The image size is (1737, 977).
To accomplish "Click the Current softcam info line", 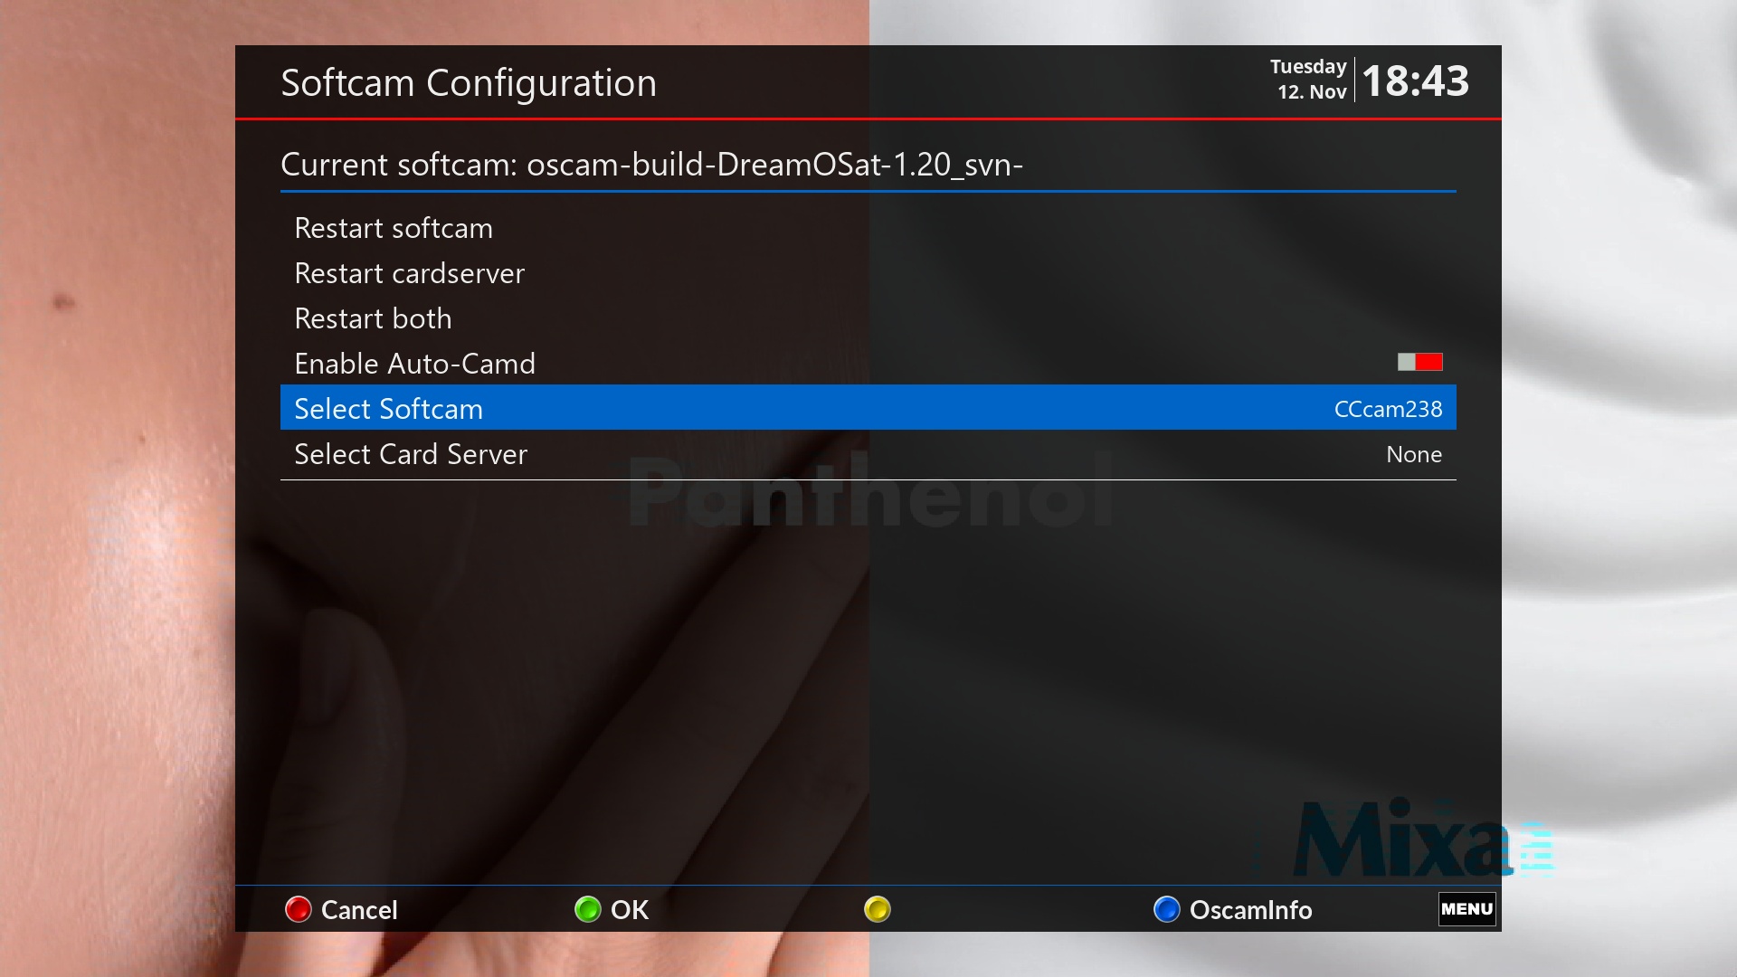I will (x=651, y=165).
